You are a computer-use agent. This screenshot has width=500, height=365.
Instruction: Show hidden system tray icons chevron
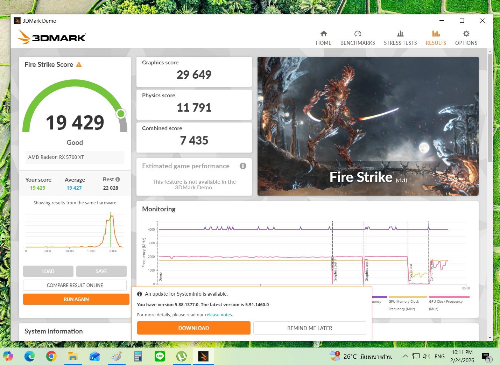pyautogui.click(x=405, y=356)
